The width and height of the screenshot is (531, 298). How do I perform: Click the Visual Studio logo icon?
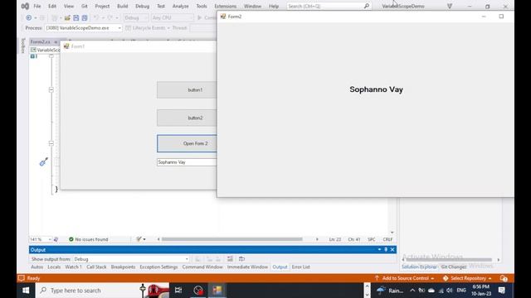25,6
